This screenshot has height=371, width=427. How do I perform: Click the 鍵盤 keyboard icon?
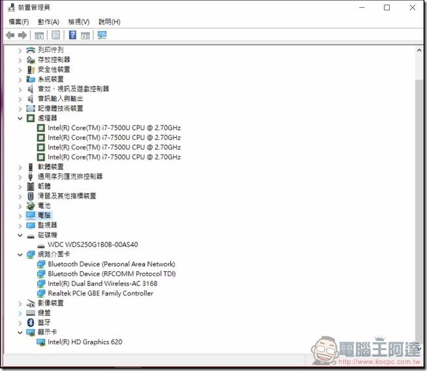click(x=31, y=313)
